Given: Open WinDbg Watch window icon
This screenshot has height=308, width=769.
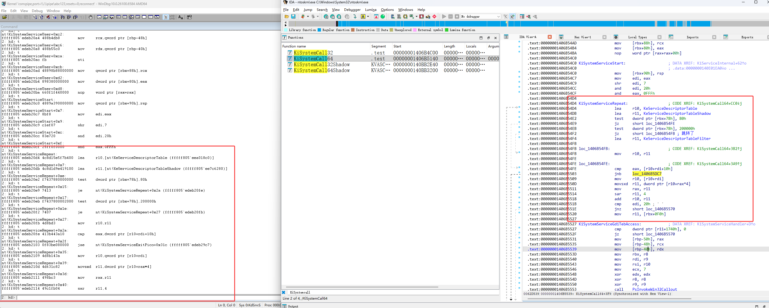Looking at the screenshot, I should point(106,17).
